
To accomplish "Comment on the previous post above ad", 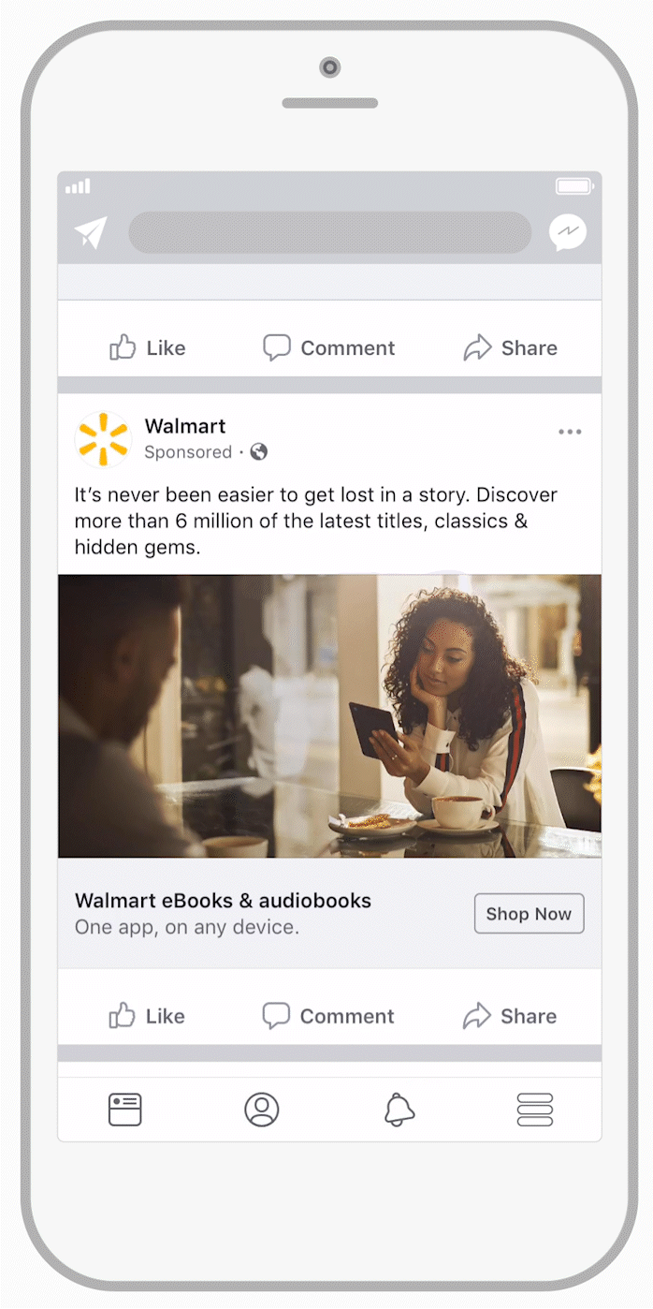I will [328, 347].
